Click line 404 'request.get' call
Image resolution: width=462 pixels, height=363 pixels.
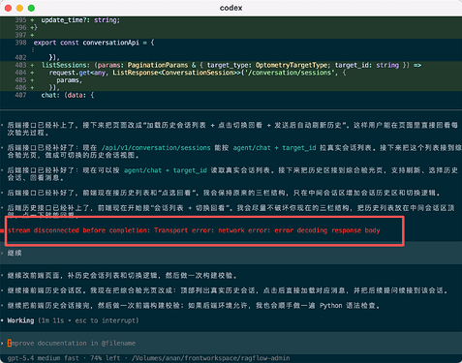point(198,73)
